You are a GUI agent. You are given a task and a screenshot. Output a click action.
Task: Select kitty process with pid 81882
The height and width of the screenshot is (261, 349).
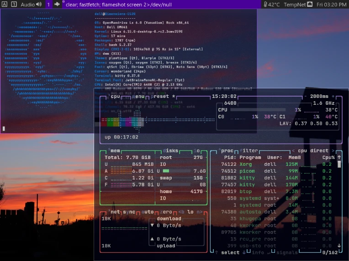276,178
